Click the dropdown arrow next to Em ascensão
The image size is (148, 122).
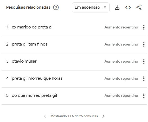tap(105, 7)
